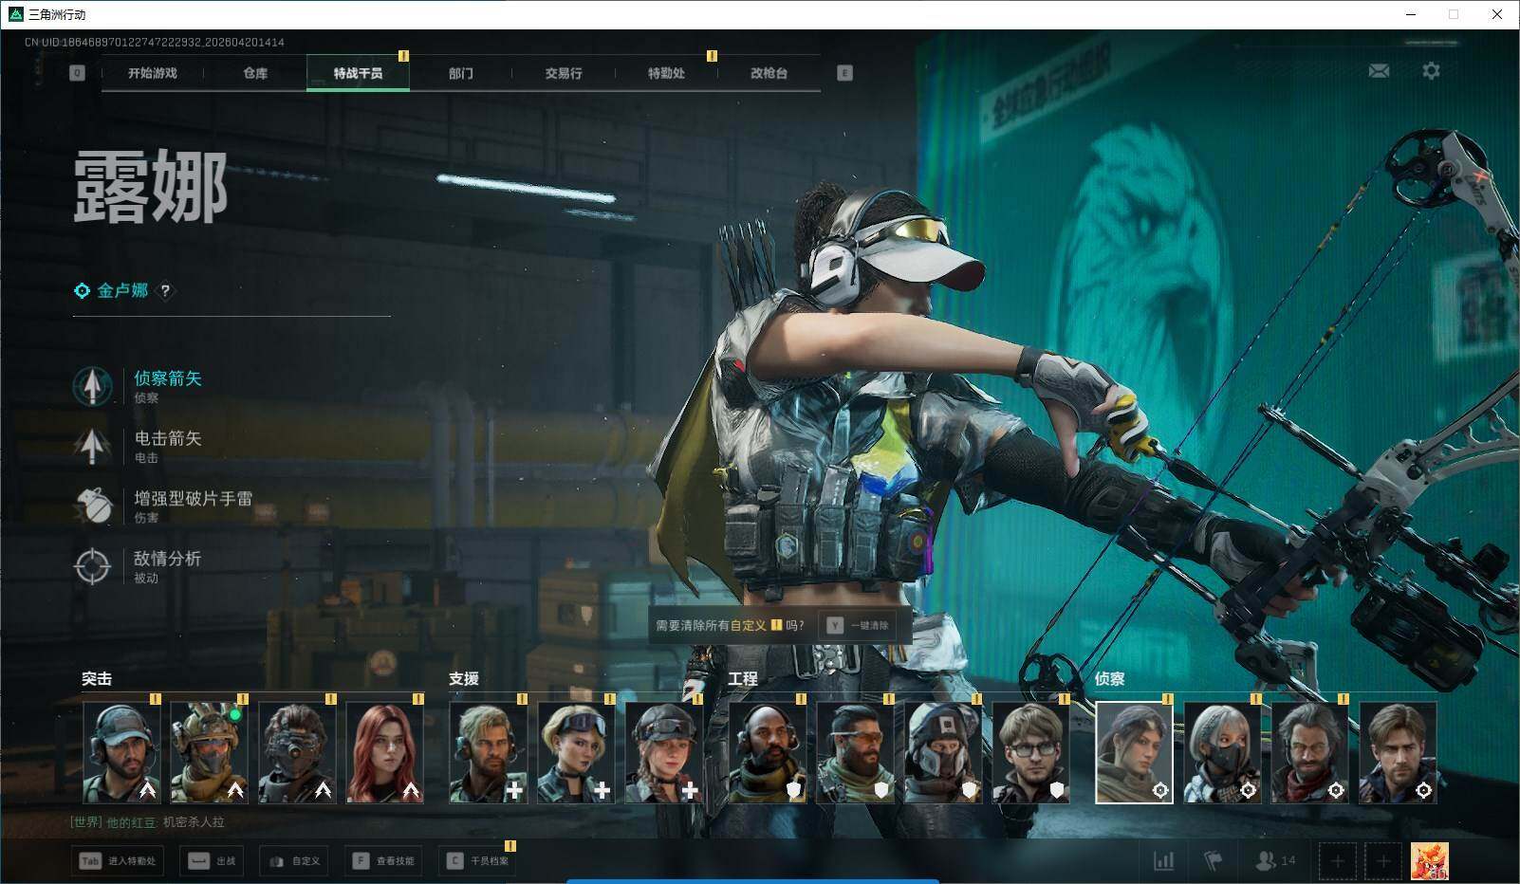Screen dimensions: 1520x884
Task: Select the 支援 operator with goggles on head
Action: pos(576,752)
